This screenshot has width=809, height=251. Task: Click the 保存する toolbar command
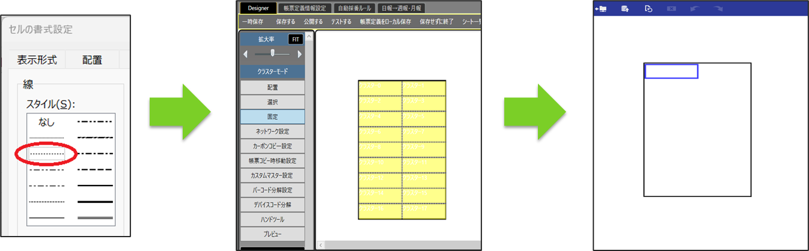pos(285,22)
